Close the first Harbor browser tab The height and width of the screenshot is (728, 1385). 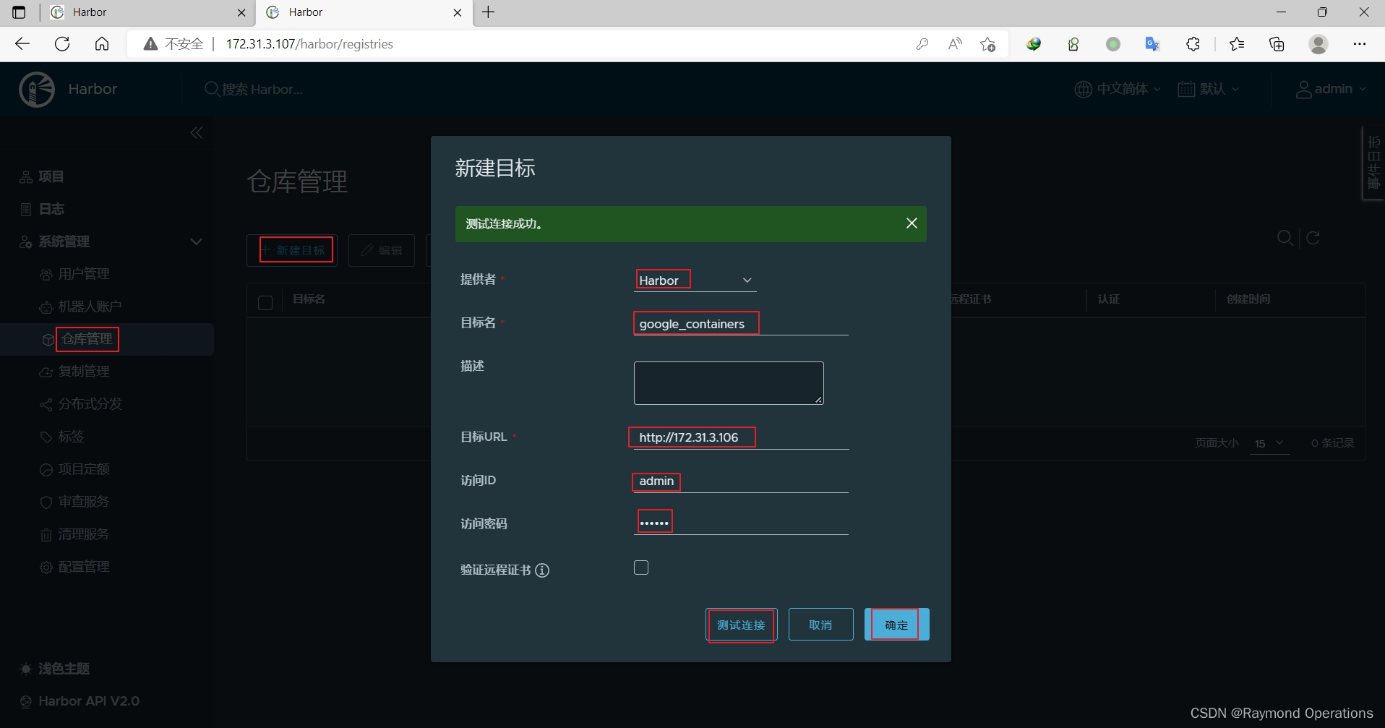[241, 12]
